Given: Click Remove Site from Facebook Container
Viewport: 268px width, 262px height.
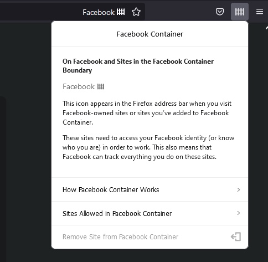Looking at the screenshot, I should pyautogui.click(x=150, y=237).
